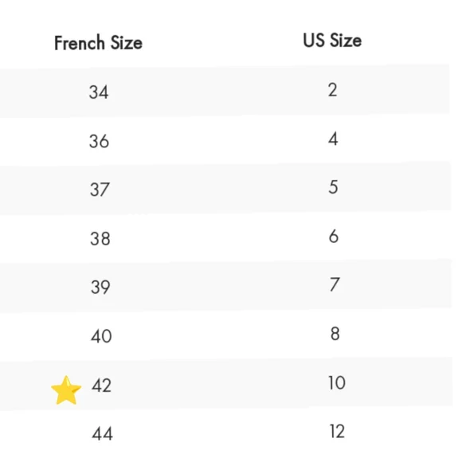This screenshot has height=462, width=462.
Task: Select the French Size column header
Action: pyautogui.click(x=99, y=43)
